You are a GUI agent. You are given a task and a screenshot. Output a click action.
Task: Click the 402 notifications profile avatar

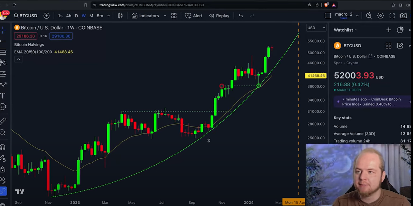pos(3,15)
